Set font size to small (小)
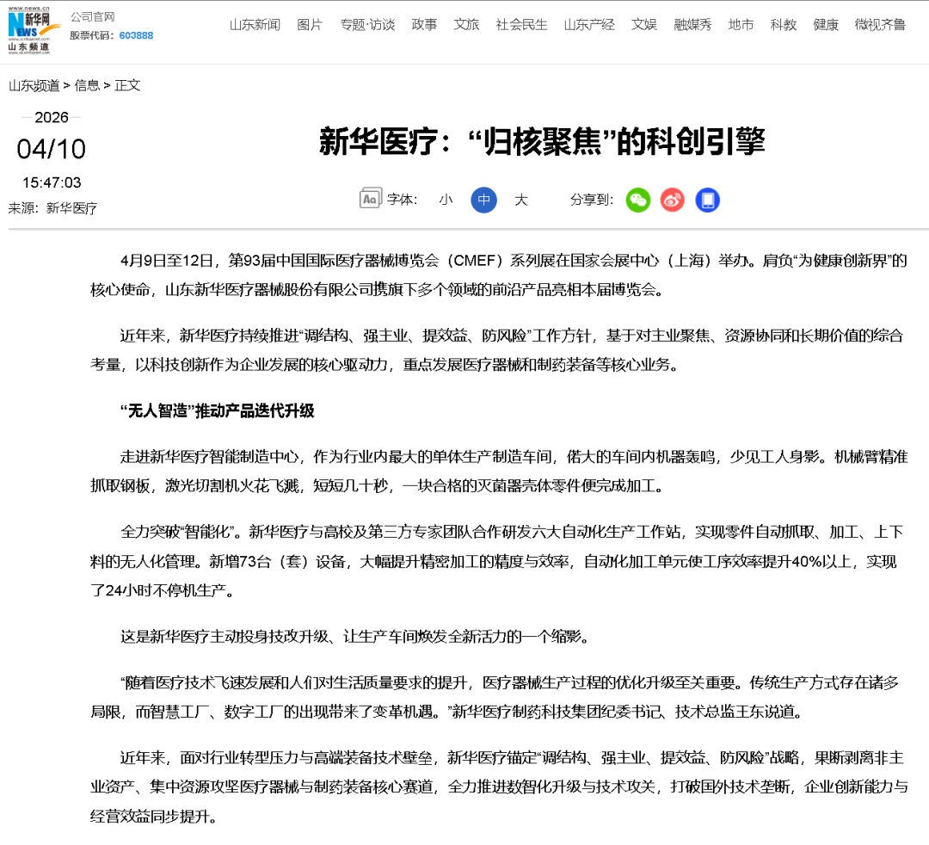 click(x=446, y=200)
